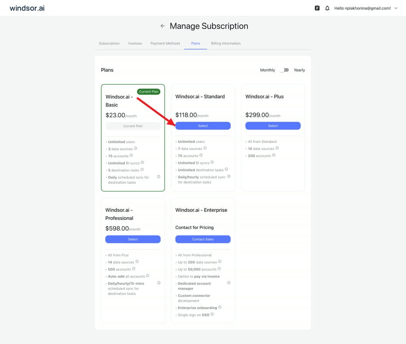Click the $299.00/month price
The width and height of the screenshot is (406, 344).
click(x=263, y=115)
